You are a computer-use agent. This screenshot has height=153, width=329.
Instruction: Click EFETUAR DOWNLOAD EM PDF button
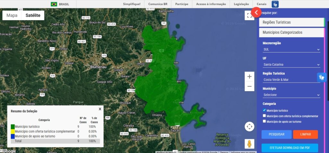290,148
